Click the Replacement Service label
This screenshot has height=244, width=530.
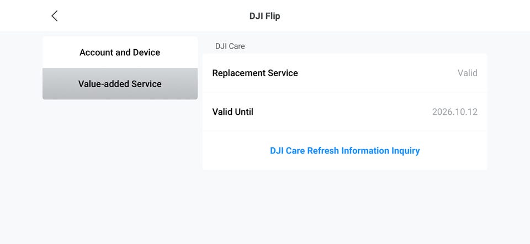(255, 73)
